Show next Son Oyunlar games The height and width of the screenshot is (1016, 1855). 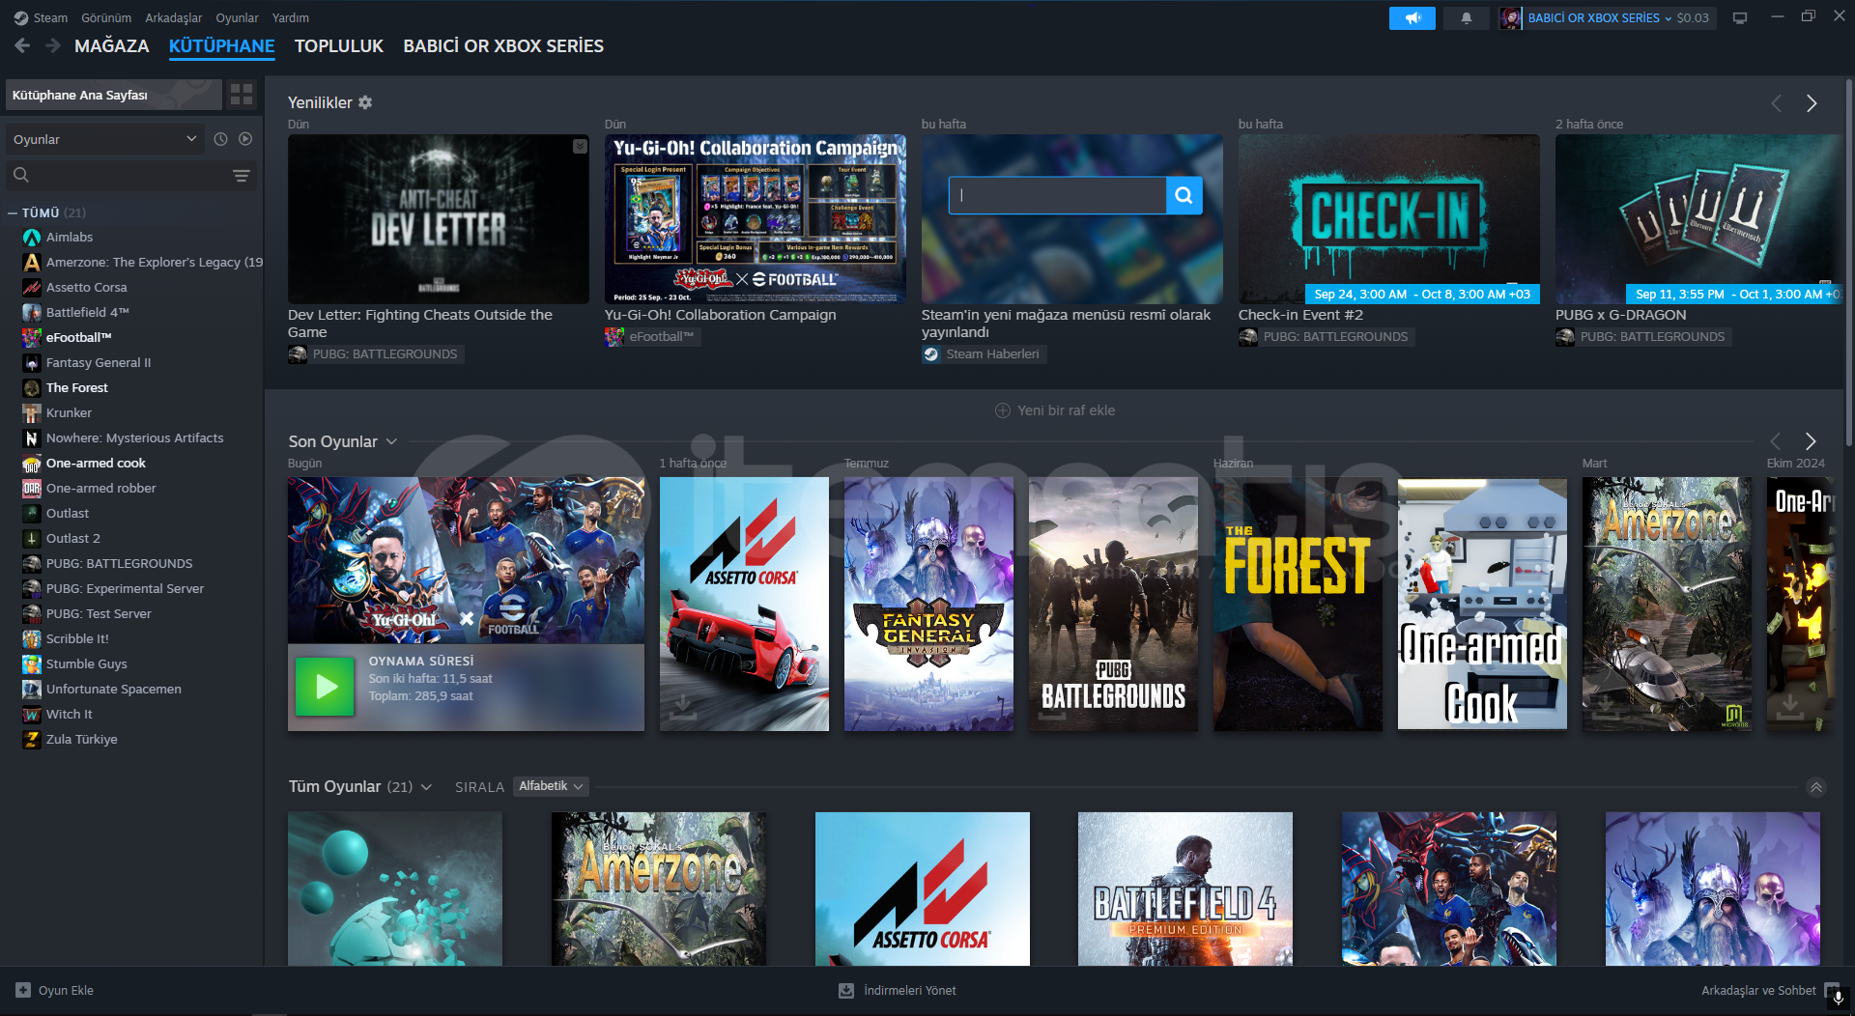point(1811,441)
